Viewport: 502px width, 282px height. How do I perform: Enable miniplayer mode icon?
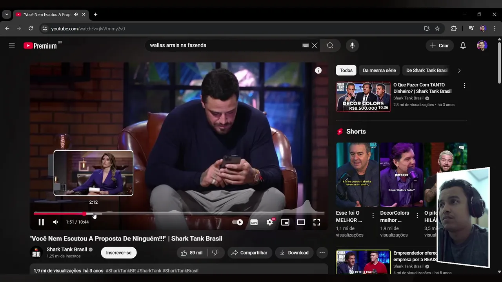tap(285, 222)
